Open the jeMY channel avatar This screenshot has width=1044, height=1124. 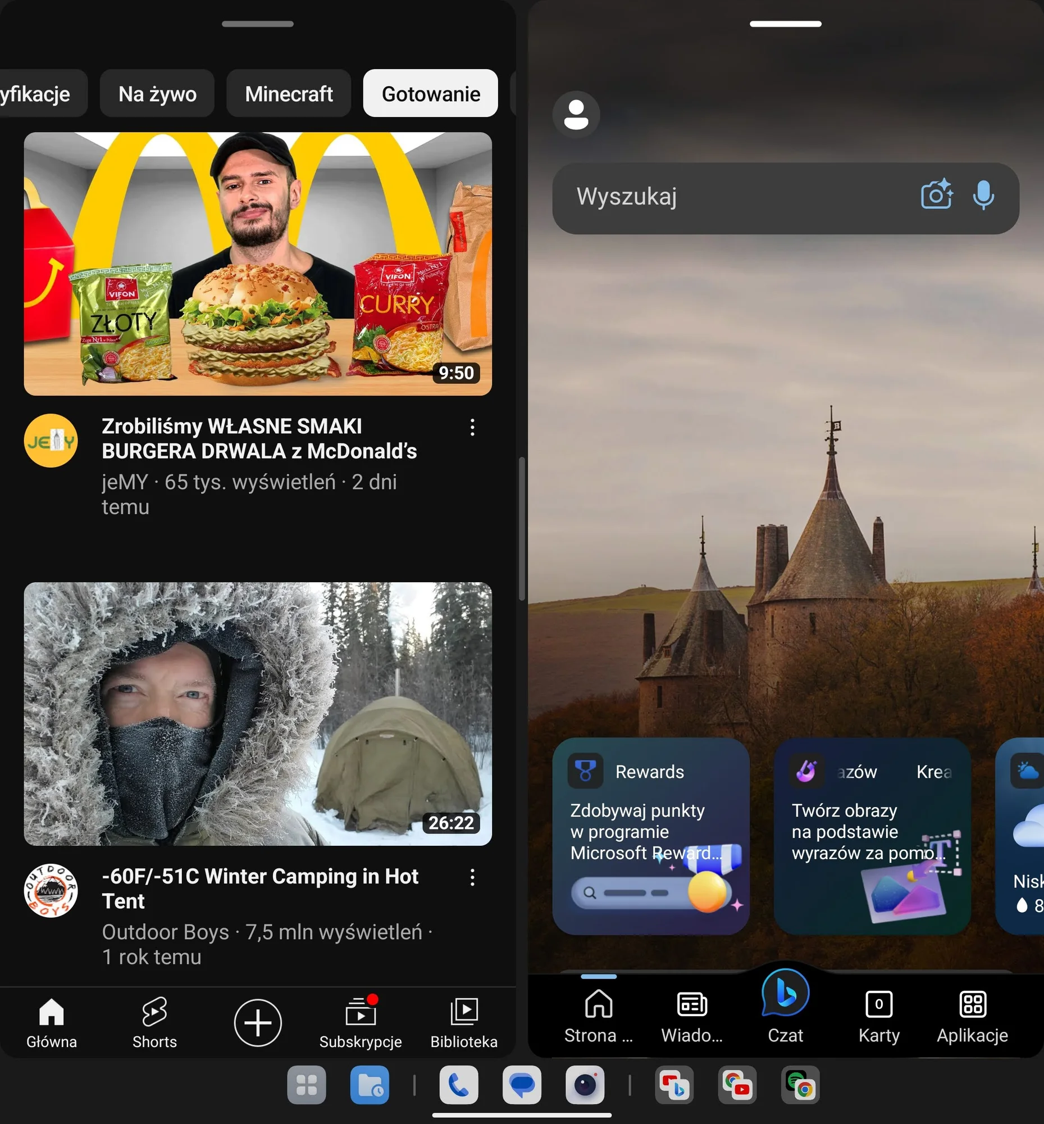(51, 441)
